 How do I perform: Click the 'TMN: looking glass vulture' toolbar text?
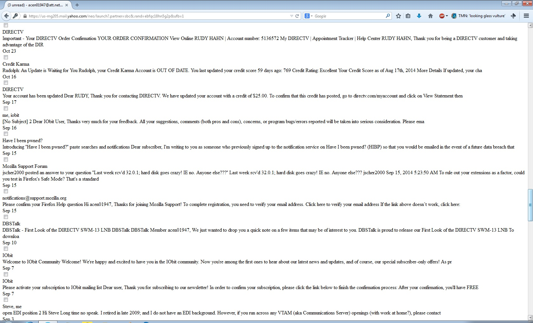click(482, 16)
